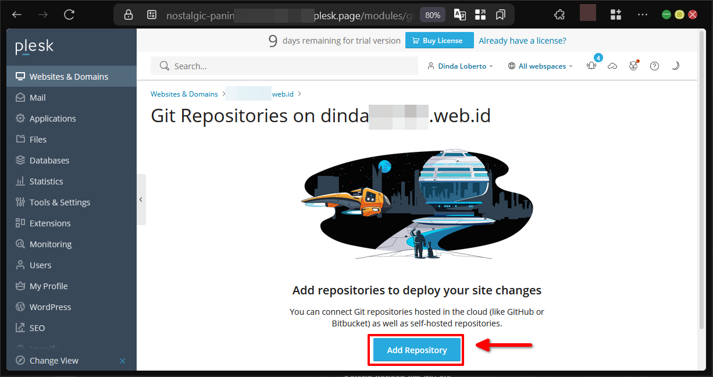Open the 80% zoom level indicator

(432, 15)
